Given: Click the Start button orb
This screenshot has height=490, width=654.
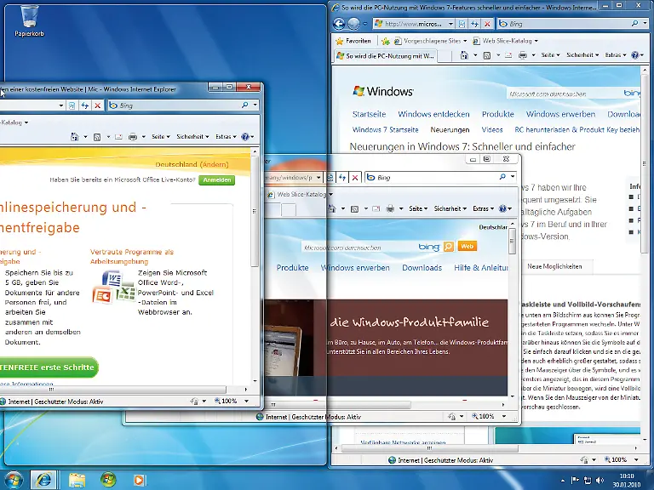Looking at the screenshot, I should [12, 479].
